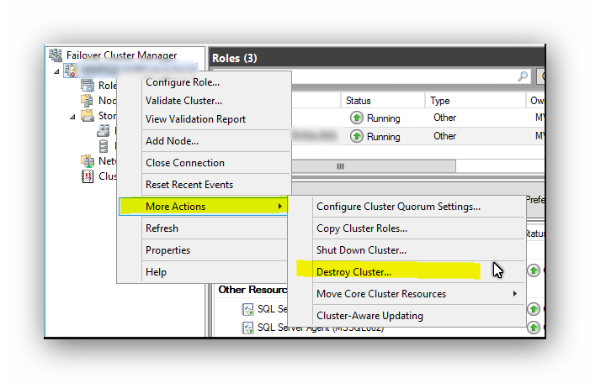
Task: Click green status icon of first Running row
Action: pos(356,118)
